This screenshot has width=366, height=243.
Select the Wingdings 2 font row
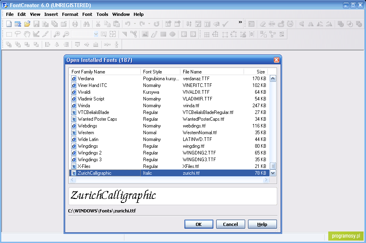[169, 153]
